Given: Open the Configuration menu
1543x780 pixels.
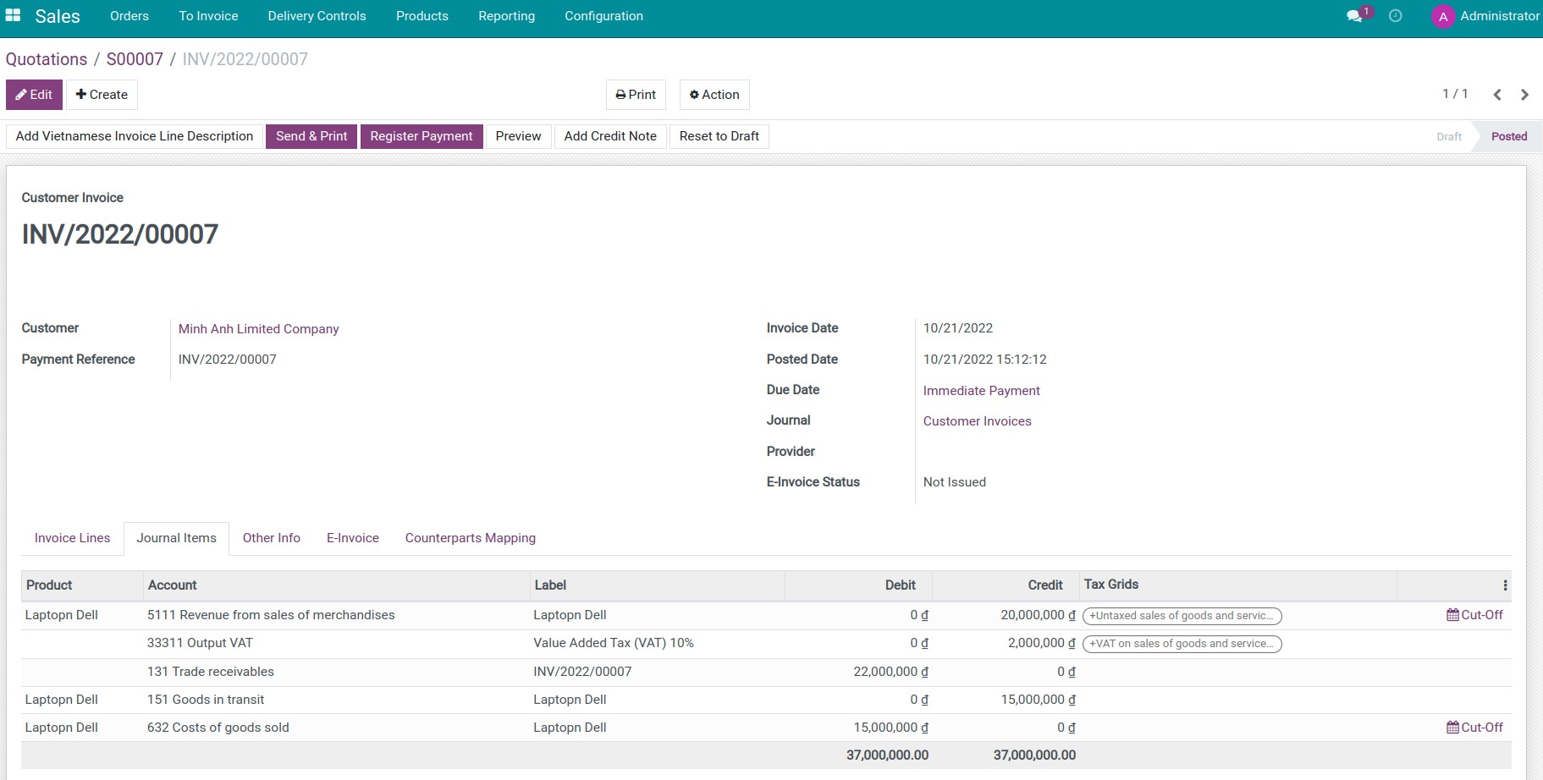Looking at the screenshot, I should click(603, 15).
